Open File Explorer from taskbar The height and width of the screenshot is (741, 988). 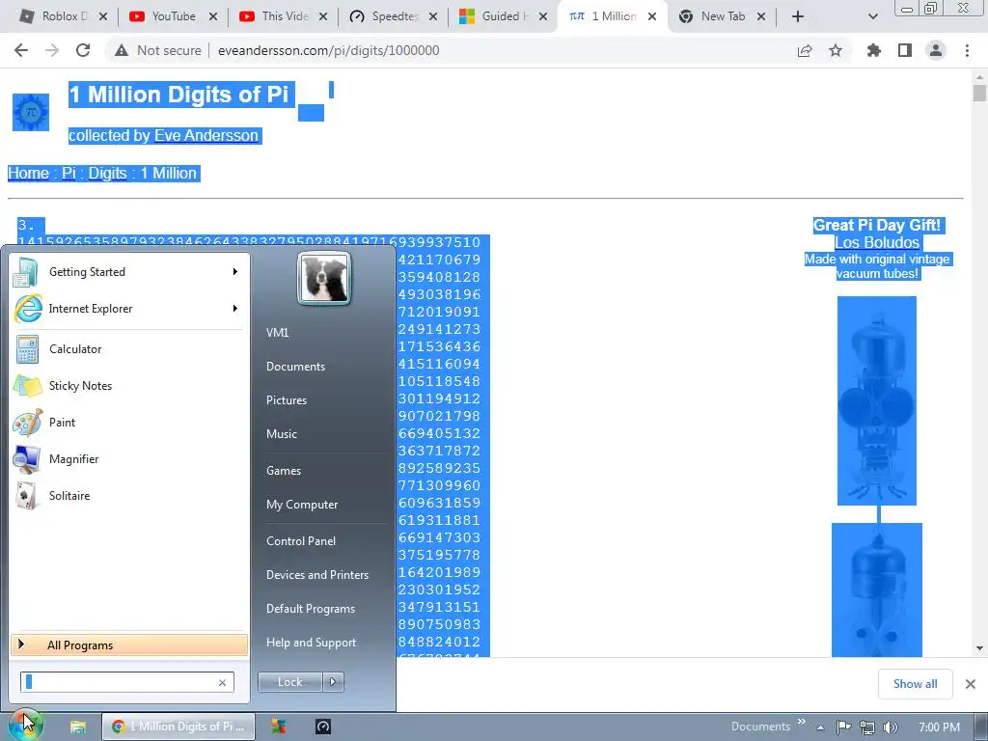(77, 727)
